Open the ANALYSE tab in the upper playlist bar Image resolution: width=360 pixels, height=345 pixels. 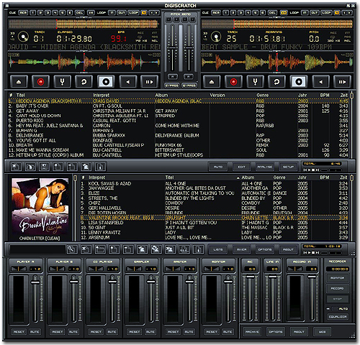click(x=264, y=167)
